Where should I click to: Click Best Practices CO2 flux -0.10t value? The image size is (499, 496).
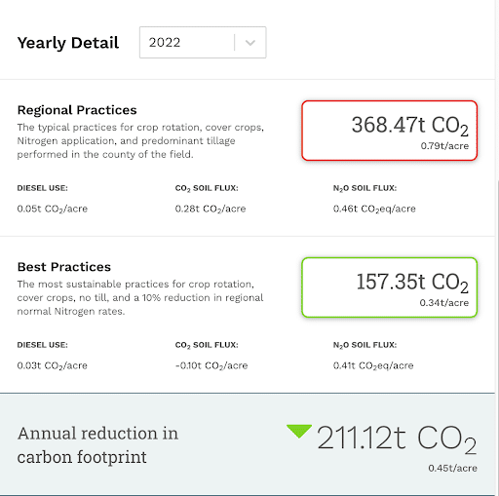211,365
